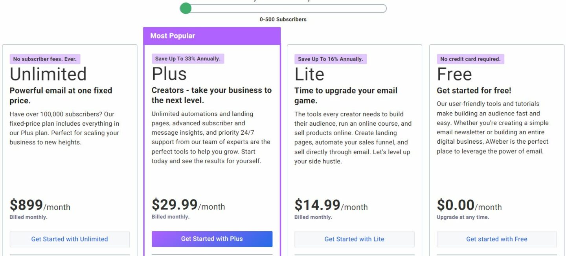Screen dimensions: 566x256
Task: Click the Save Up To 33% Annually badge
Action: click(x=187, y=58)
